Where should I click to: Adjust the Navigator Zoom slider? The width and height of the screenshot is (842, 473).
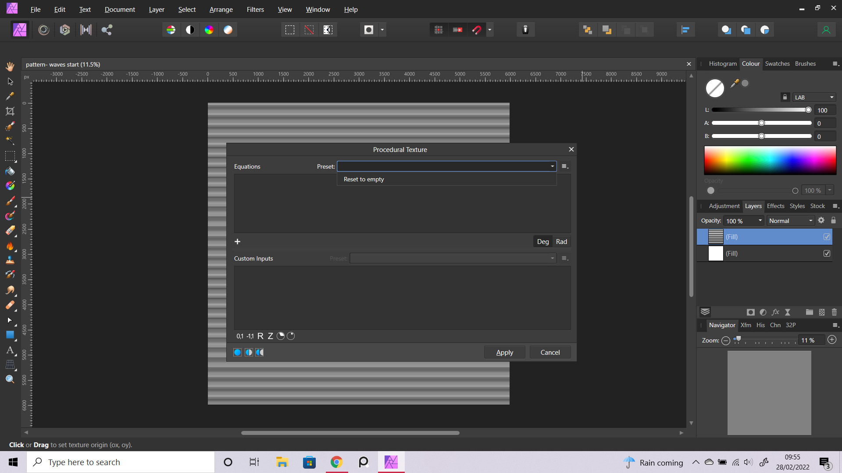(x=765, y=340)
